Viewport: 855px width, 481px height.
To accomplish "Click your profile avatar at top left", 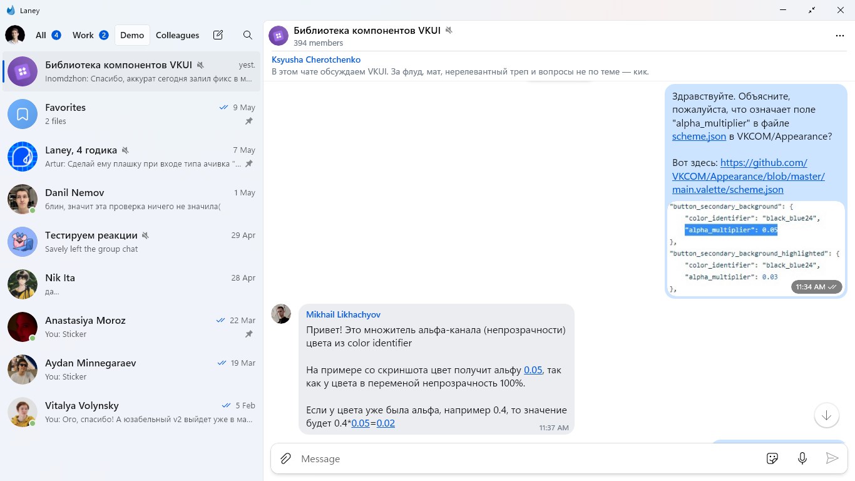I will [x=15, y=35].
